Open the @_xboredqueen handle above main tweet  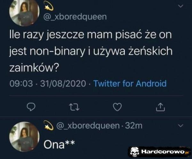(x=75, y=17)
